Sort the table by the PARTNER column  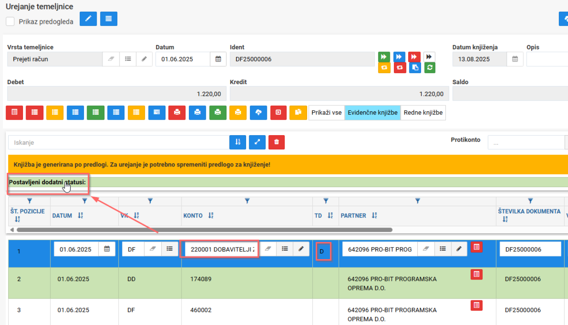[x=374, y=215]
